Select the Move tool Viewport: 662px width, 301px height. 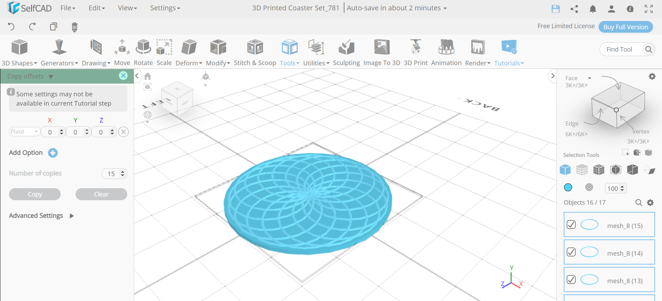tap(122, 53)
